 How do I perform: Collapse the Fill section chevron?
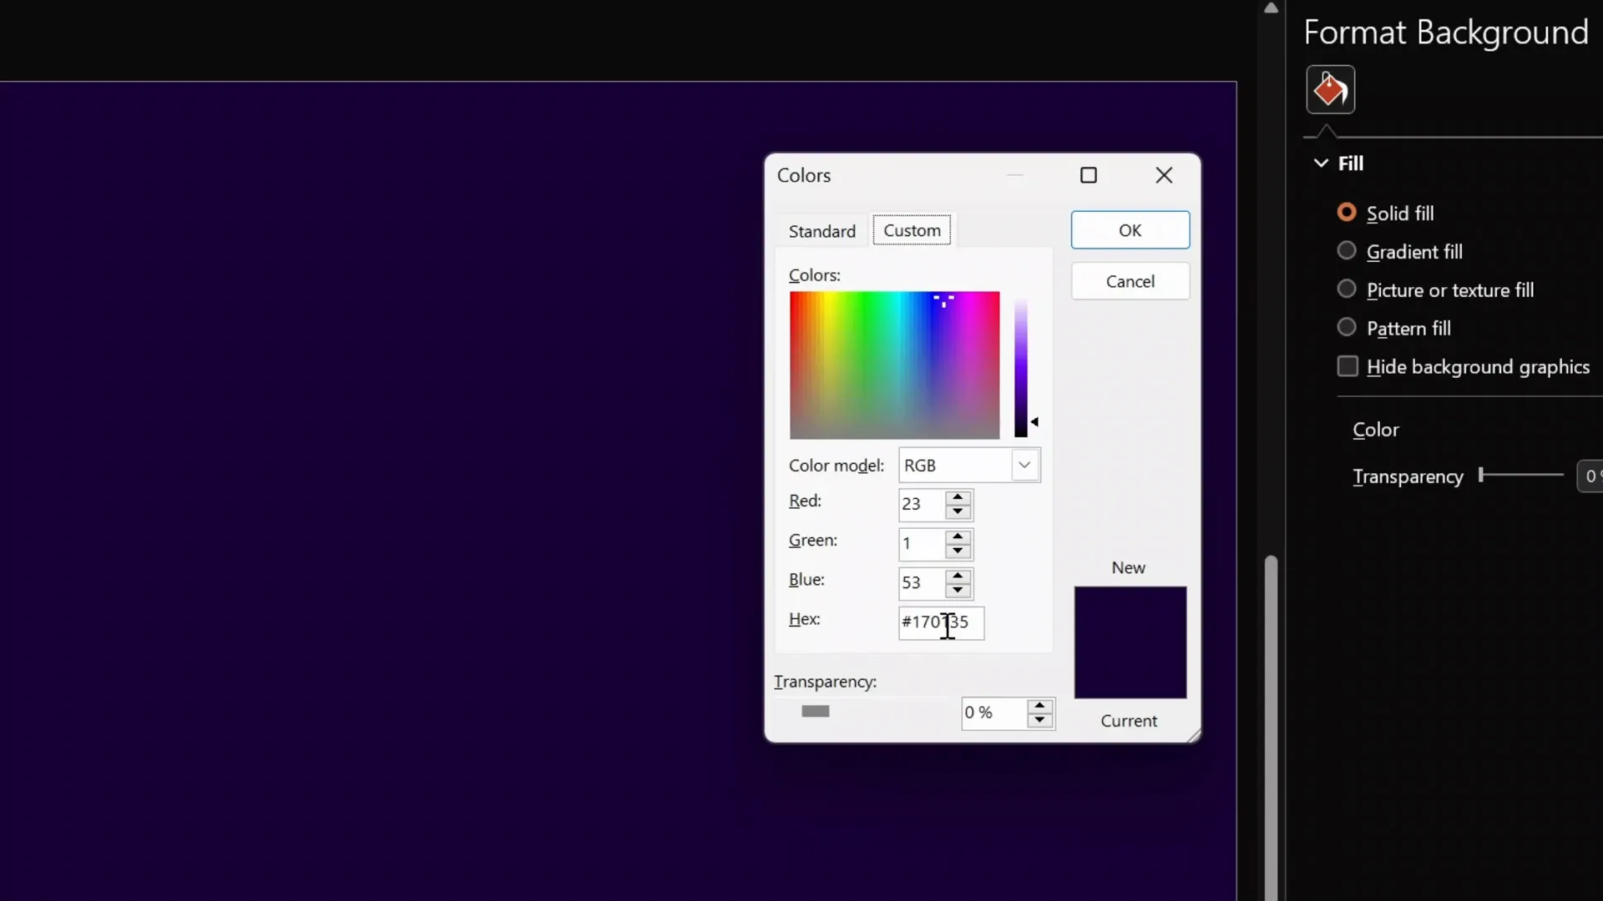point(1321,164)
